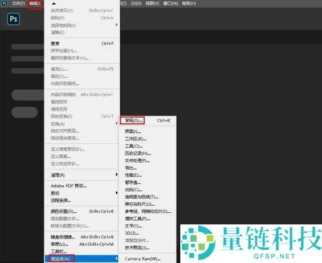Click the 编辑(E) menu in the menu bar
Screen dimensions: 322x263
(35, 3)
